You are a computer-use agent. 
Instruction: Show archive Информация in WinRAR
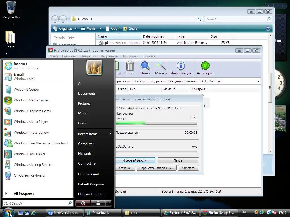click(x=181, y=68)
